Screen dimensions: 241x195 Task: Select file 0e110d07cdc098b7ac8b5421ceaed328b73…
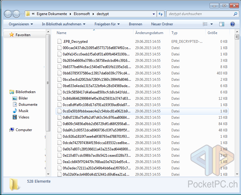pyautogui.click(x=142, y=156)
